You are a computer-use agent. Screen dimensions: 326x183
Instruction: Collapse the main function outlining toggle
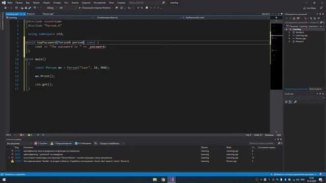[x=26, y=59]
